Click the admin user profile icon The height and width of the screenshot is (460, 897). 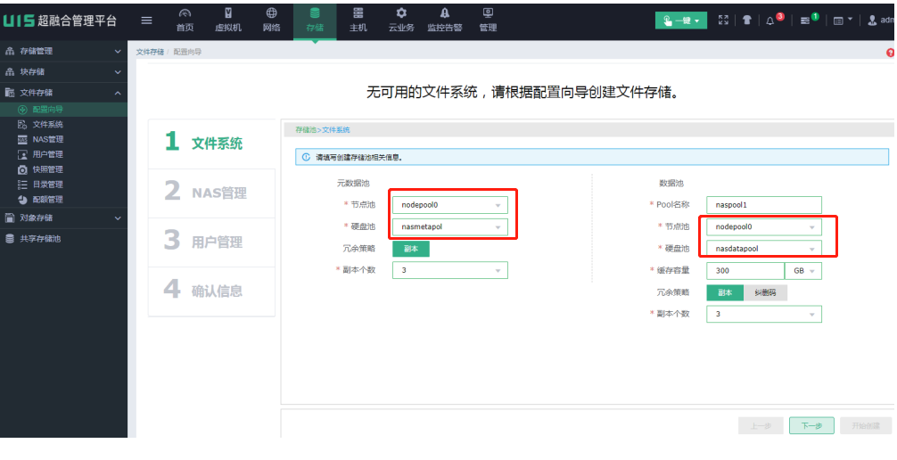click(872, 21)
